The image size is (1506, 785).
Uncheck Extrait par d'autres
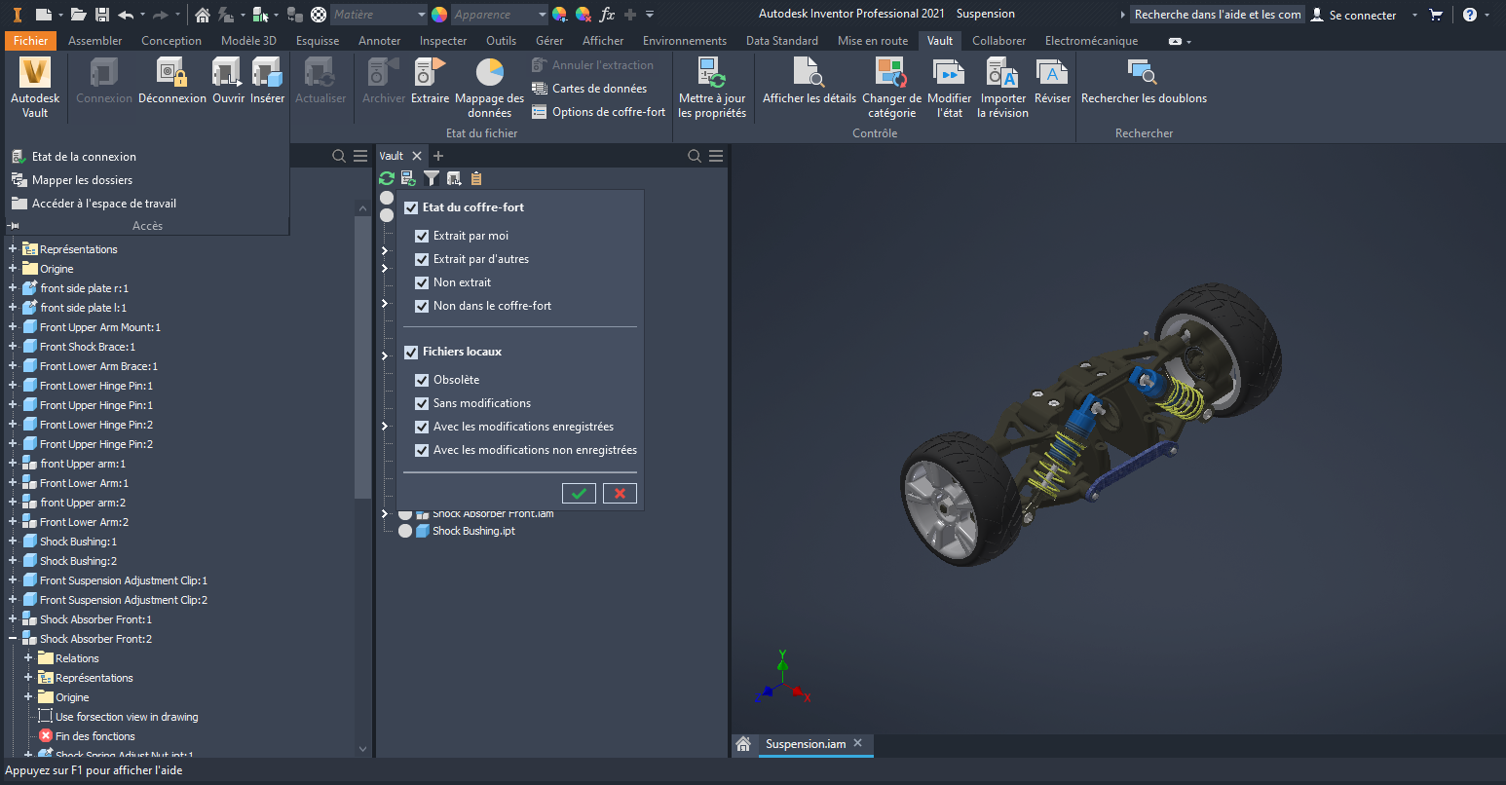[x=422, y=259]
